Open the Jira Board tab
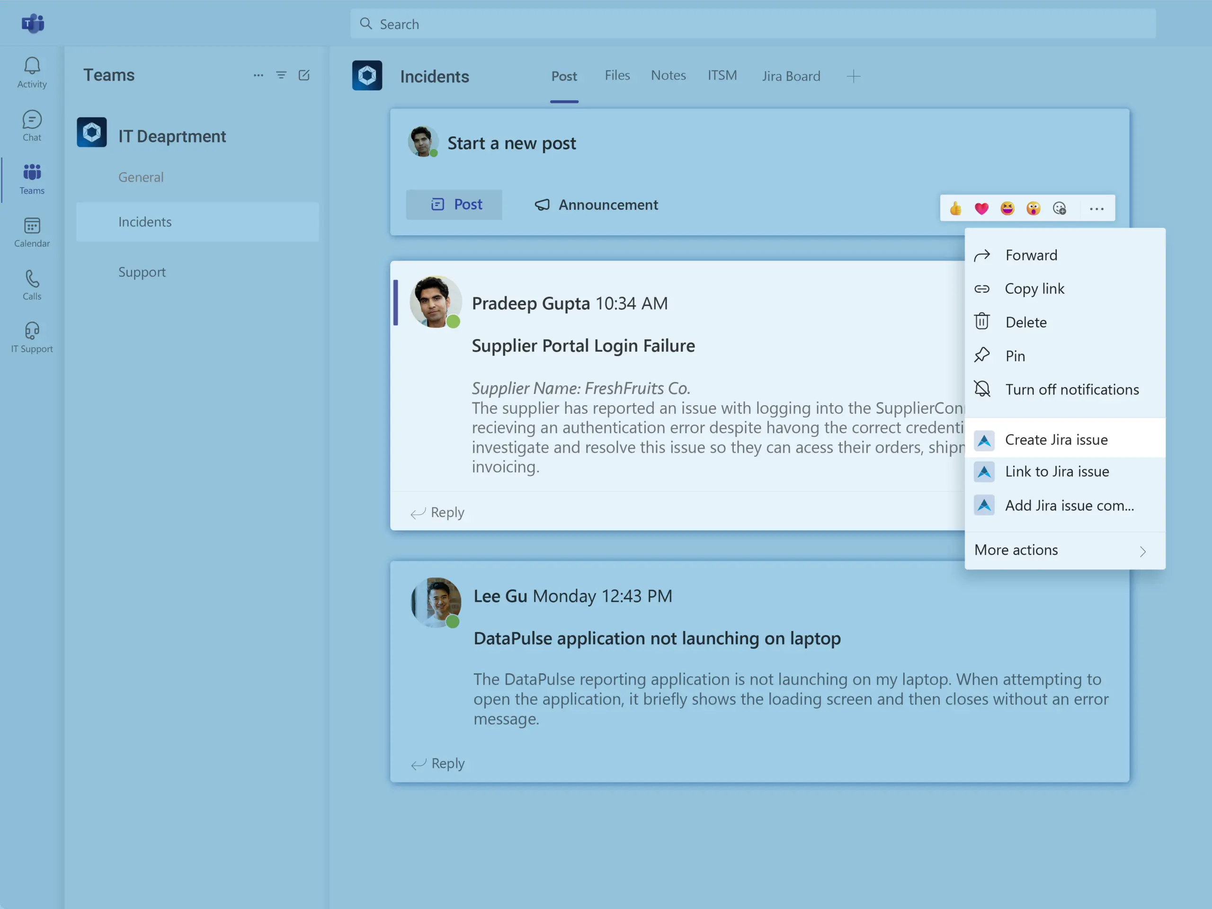 (791, 76)
